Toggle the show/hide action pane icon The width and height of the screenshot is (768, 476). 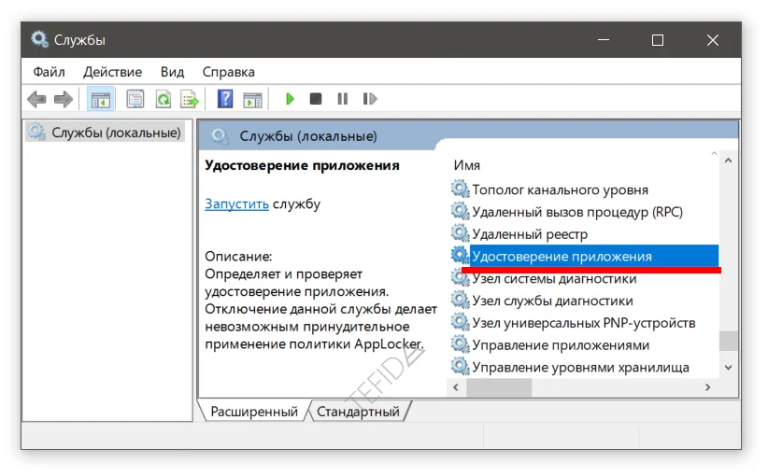(253, 100)
